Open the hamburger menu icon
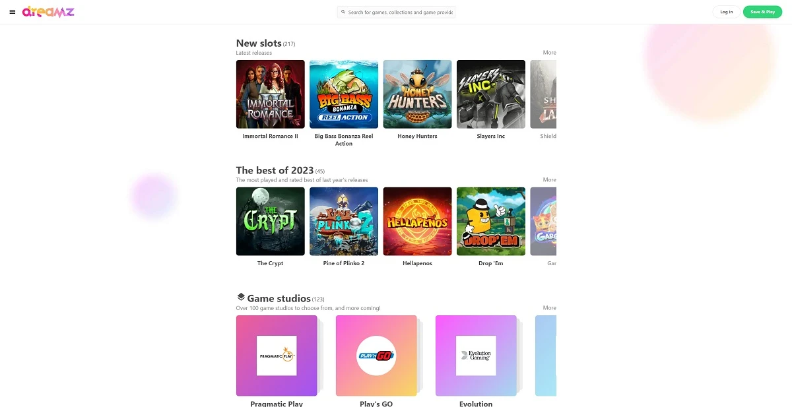Screen dimensions: 792x407 coord(13,12)
